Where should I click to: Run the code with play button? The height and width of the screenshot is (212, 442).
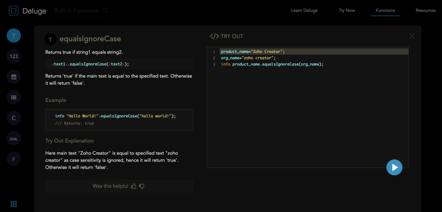394,167
